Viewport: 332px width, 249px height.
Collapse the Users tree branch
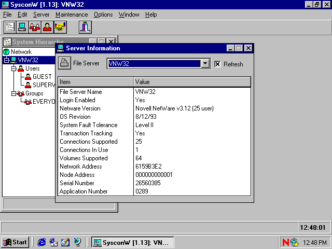click(x=14, y=68)
